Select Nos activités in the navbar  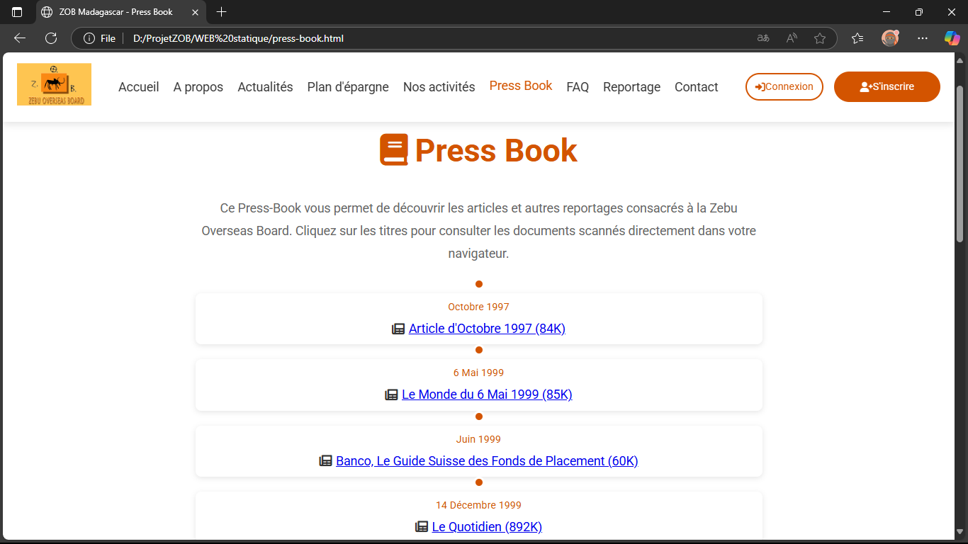(439, 87)
